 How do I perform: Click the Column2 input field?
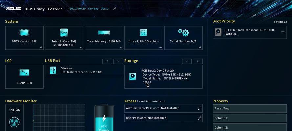pos(250,127)
